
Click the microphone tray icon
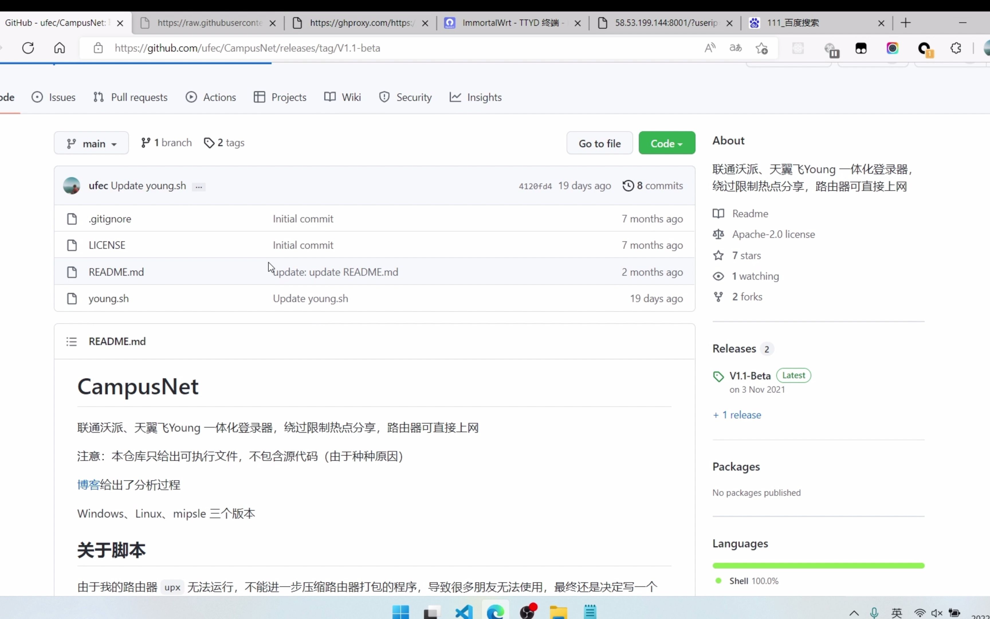874,613
